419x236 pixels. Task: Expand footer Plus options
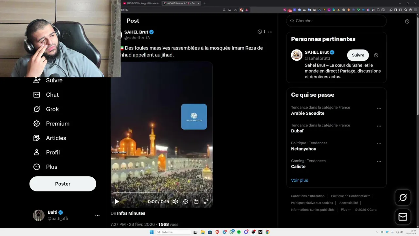tap(346, 210)
